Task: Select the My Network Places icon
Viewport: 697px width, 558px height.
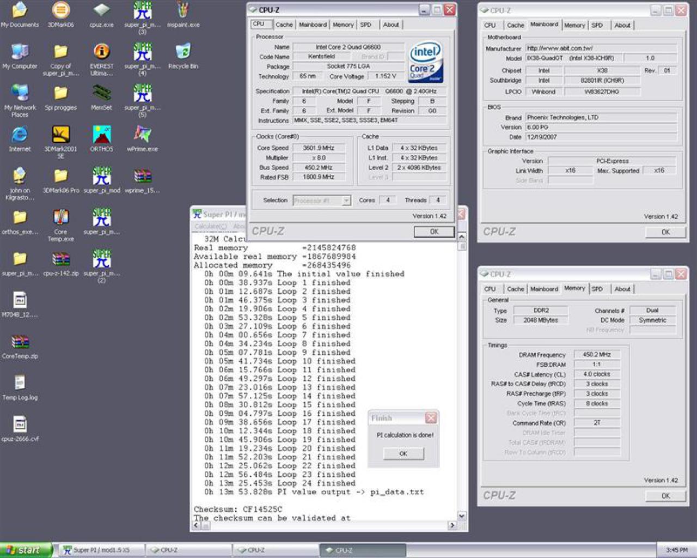Action: [20, 100]
